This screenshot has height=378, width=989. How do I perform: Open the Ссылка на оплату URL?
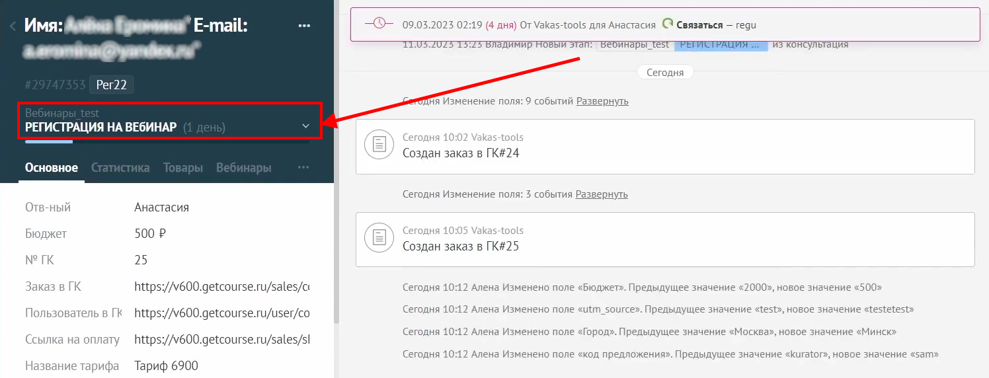point(221,340)
